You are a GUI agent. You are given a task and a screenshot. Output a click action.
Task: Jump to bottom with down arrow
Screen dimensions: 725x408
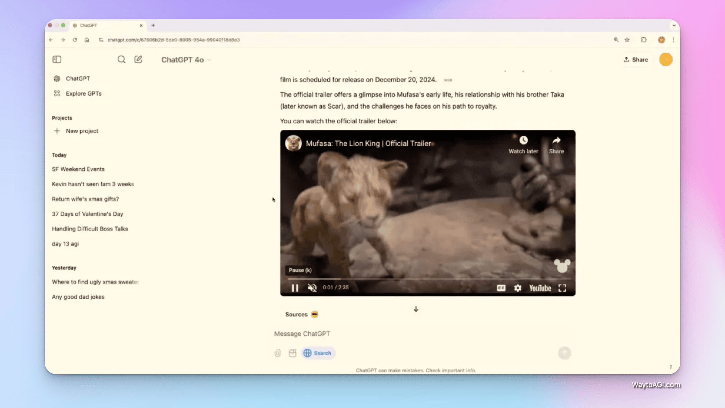click(416, 309)
